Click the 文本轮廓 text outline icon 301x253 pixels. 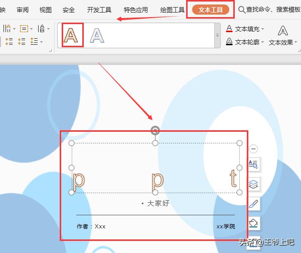pos(229,41)
